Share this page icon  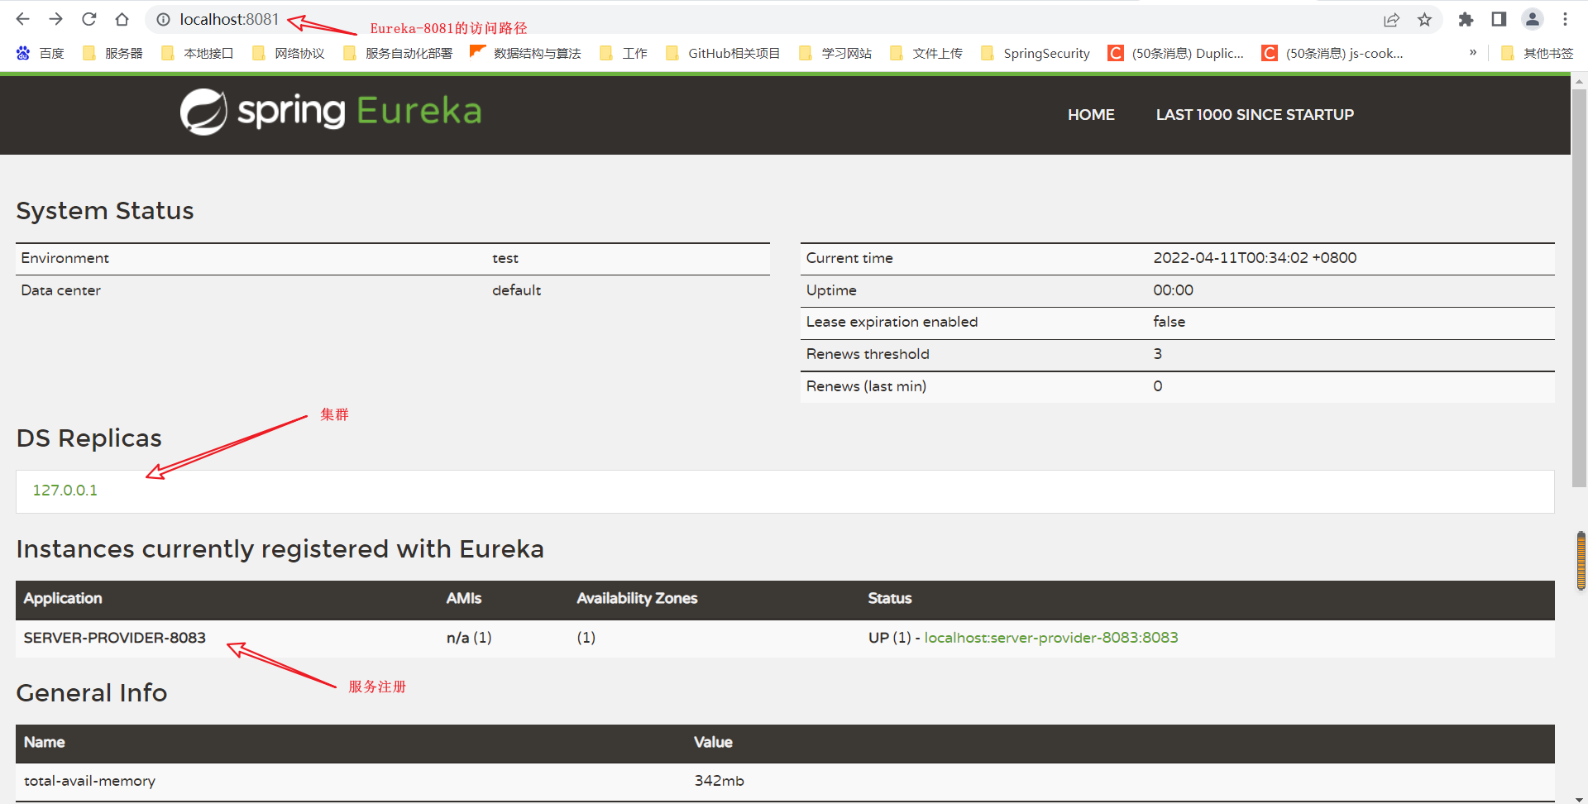[1391, 19]
